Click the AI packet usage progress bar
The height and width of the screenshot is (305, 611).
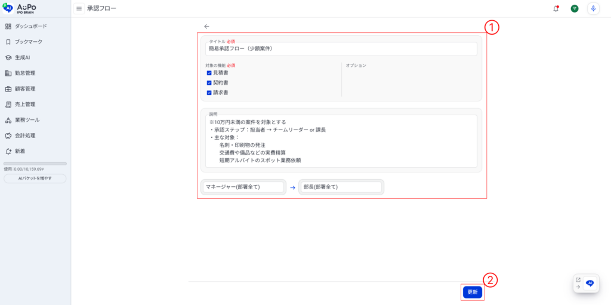(35, 164)
